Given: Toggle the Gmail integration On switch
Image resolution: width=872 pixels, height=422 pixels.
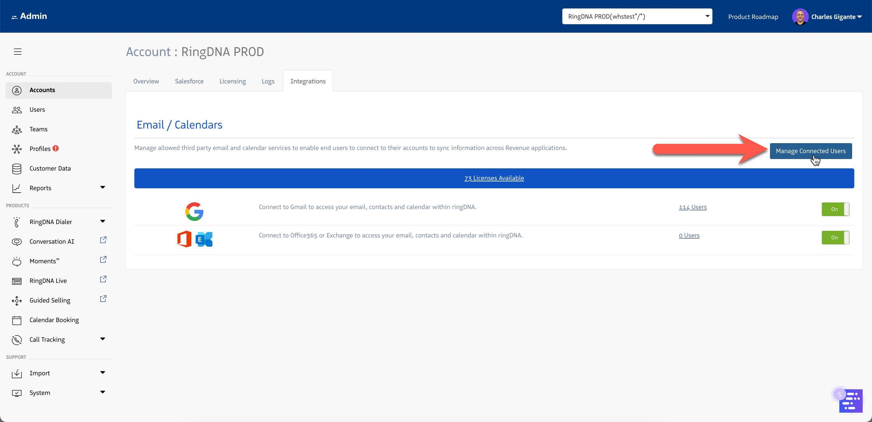Looking at the screenshot, I should click(x=835, y=209).
